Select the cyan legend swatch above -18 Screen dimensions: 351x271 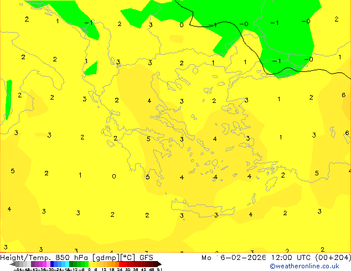pos(67,264)
